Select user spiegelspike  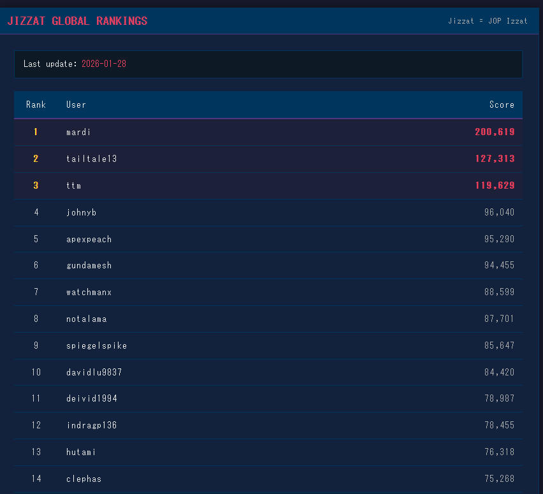pos(97,345)
